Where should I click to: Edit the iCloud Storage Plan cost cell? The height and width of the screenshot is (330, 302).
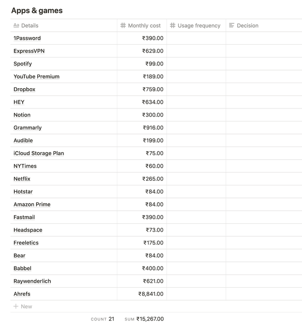[142, 153]
